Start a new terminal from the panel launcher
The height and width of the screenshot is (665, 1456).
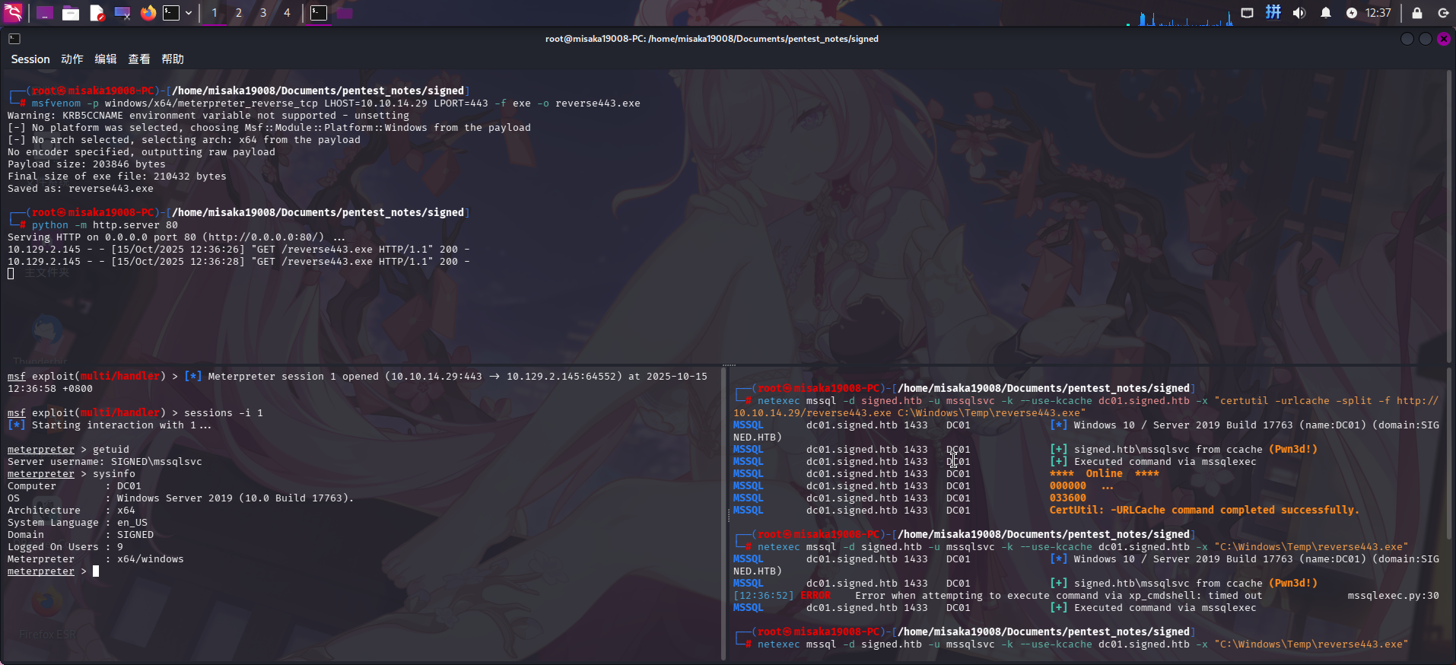click(172, 13)
